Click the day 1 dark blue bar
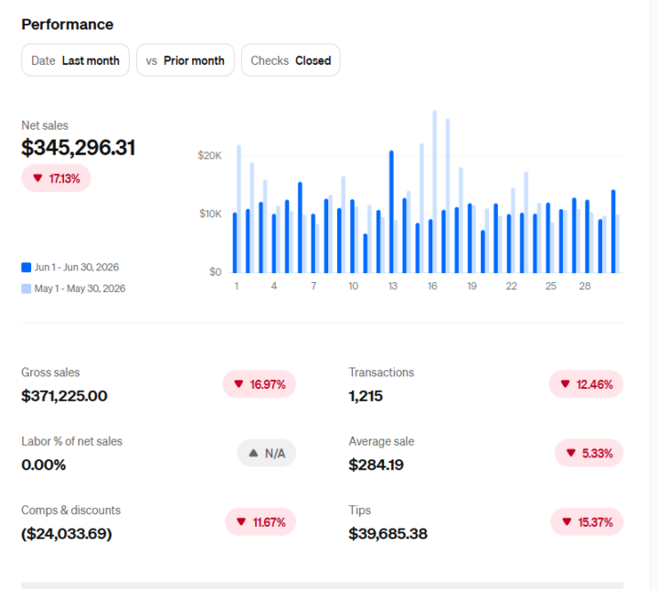This screenshot has height=589, width=658. click(x=235, y=243)
